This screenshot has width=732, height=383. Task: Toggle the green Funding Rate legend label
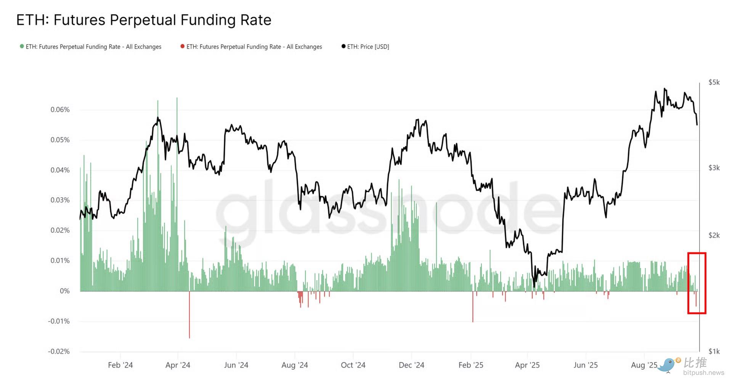coord(93,47)
